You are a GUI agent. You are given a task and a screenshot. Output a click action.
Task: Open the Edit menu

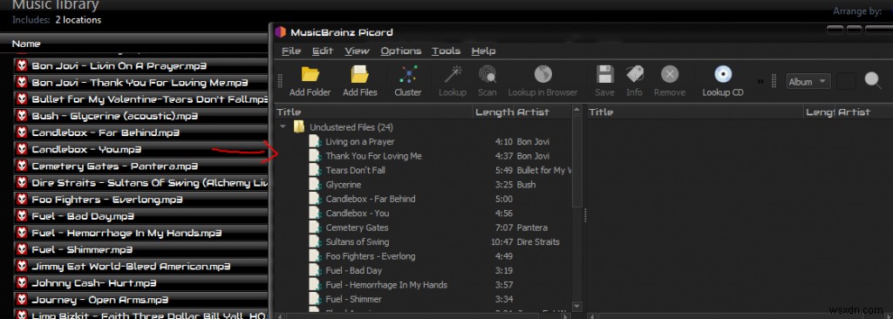tap(323, 51)
